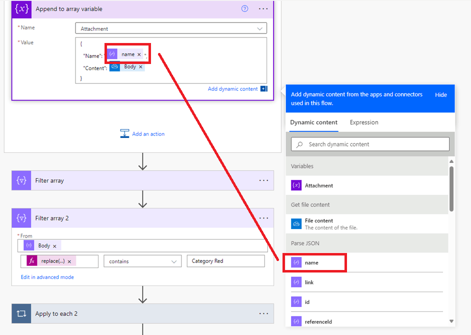This screenshot has width=471, height=335.
Task: Open the ellipsis menu of Append to array variable
Action: coord(263,8)
